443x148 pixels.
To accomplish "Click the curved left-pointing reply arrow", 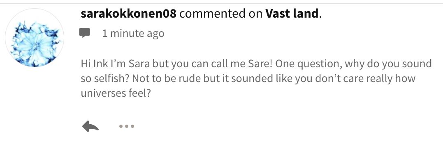I will point(90,126).
